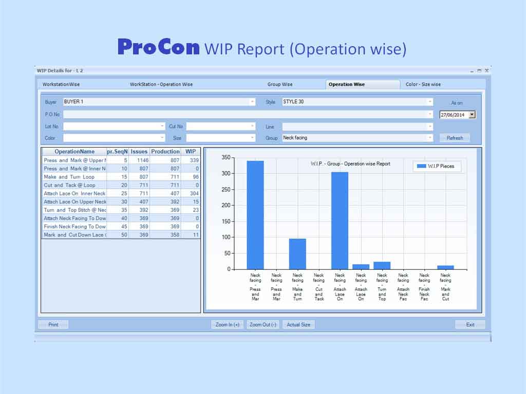
Task: Click the chart bar for Make and Turn
Action: coord(297,254)
